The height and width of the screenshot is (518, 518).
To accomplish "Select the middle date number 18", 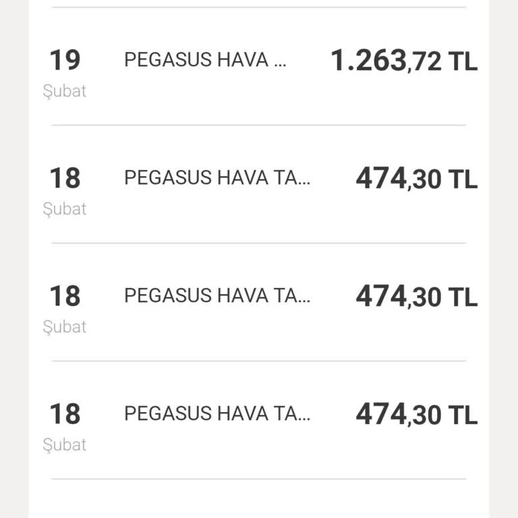I will point(65,297).
